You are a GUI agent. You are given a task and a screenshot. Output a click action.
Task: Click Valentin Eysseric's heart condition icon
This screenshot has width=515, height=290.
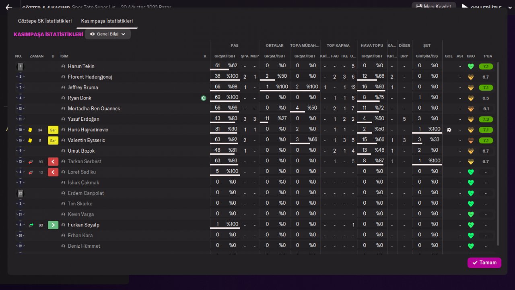[471, 140]
